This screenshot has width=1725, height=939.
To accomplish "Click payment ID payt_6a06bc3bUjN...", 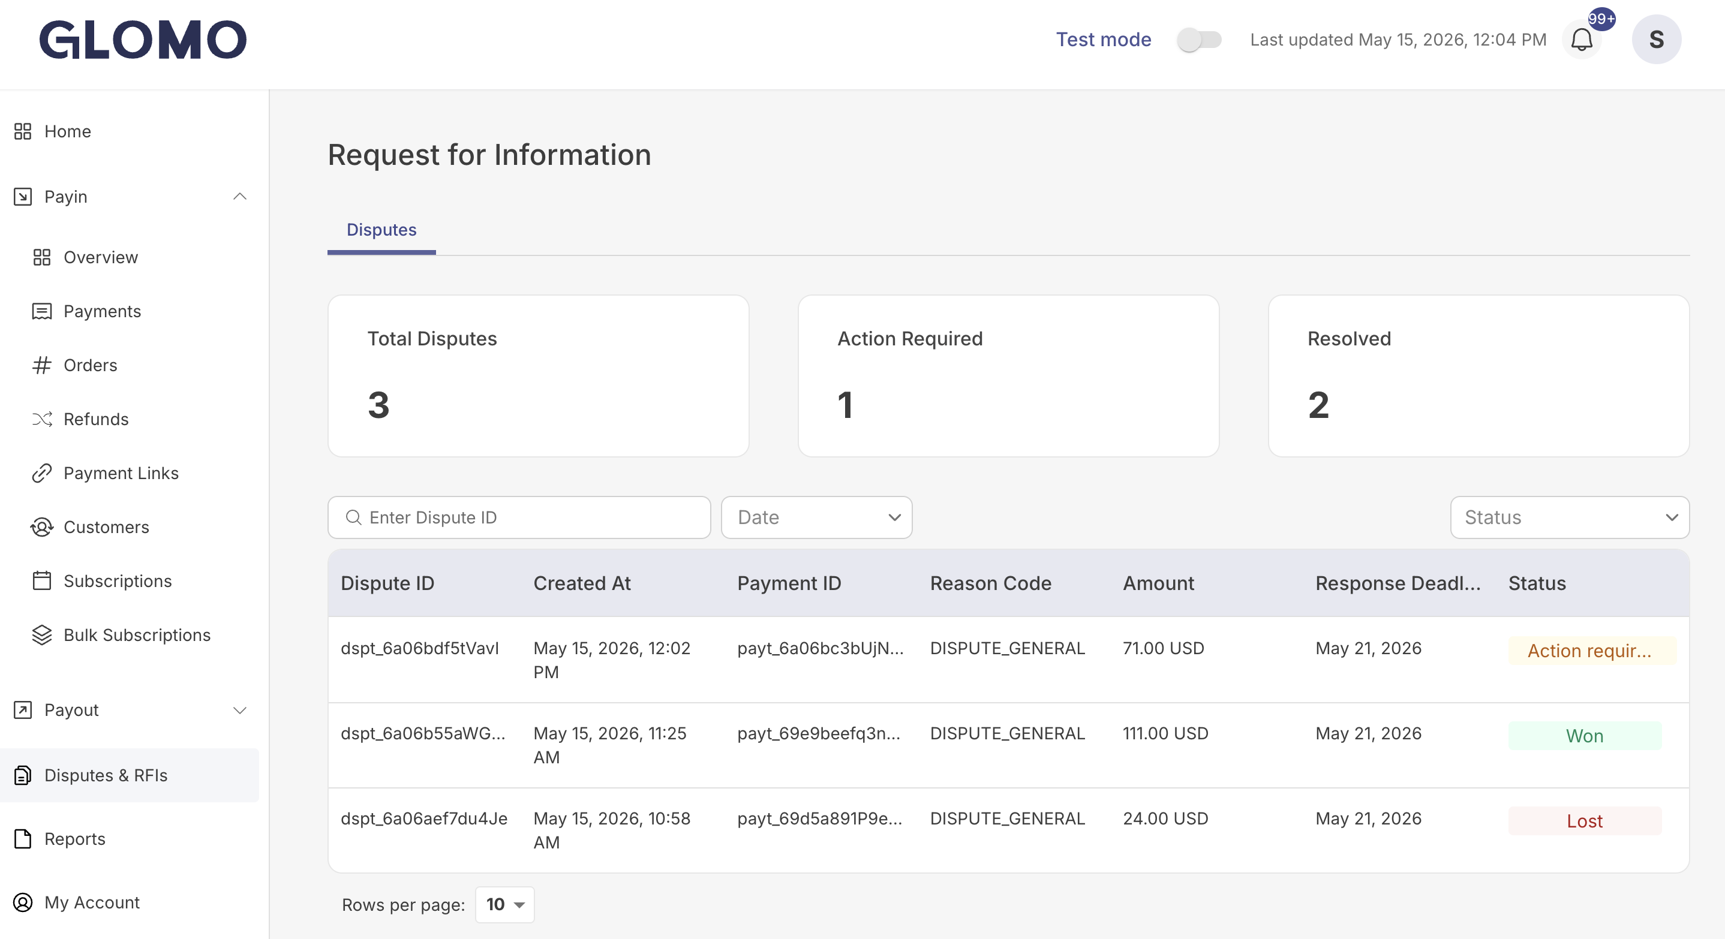I will pos(821,649).
